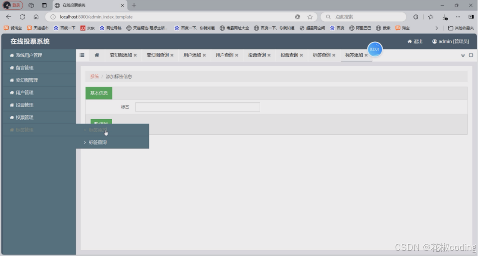Toggle the browser sidebar icon
The image size is (478, 256).
pos(471,17)
